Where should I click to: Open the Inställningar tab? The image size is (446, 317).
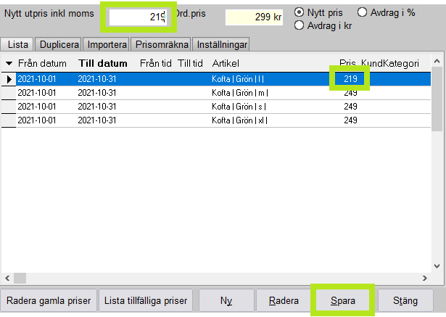click(x=221, y=44)
